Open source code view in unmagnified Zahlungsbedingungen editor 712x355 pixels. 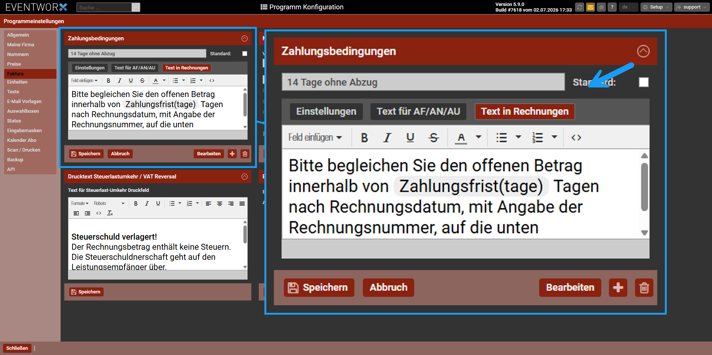(212, 81)
